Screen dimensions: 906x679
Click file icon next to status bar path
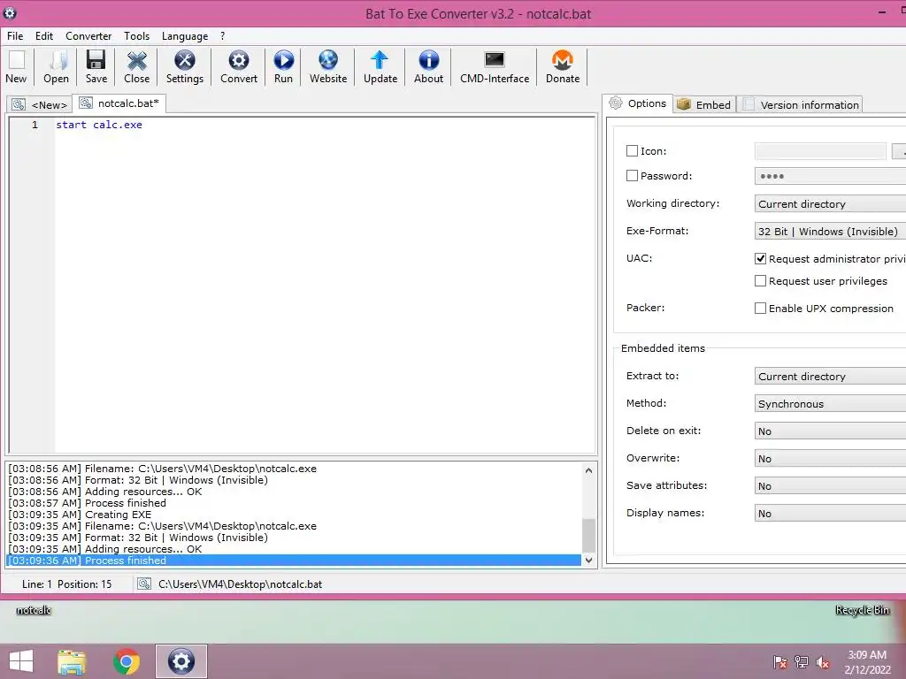click(x=144, y=584)
